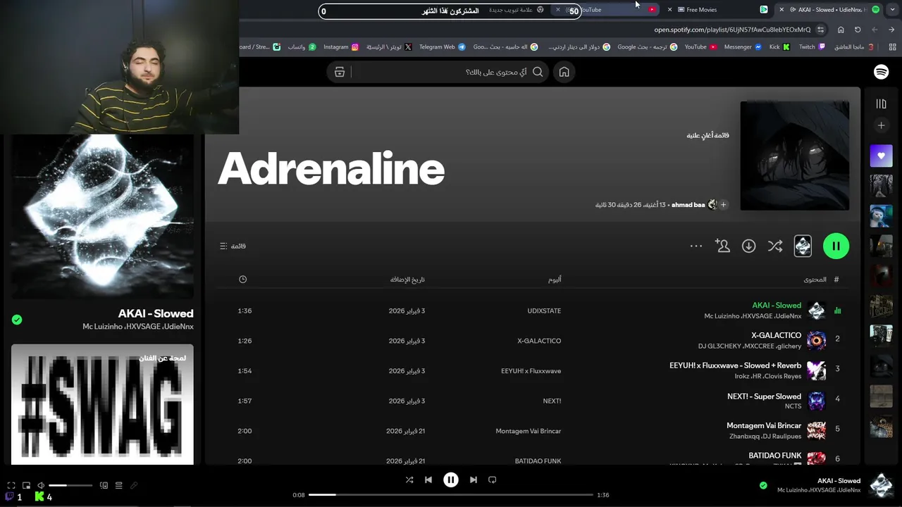Open Liked Songs in sidebar
The image size is (902, 507).
[x=881, y=156]
